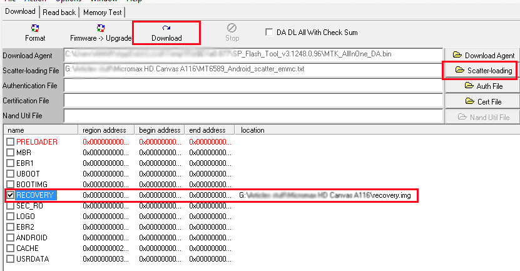520x271 pixels.
Task: Click the Authentication File input field
Action: 253,86
